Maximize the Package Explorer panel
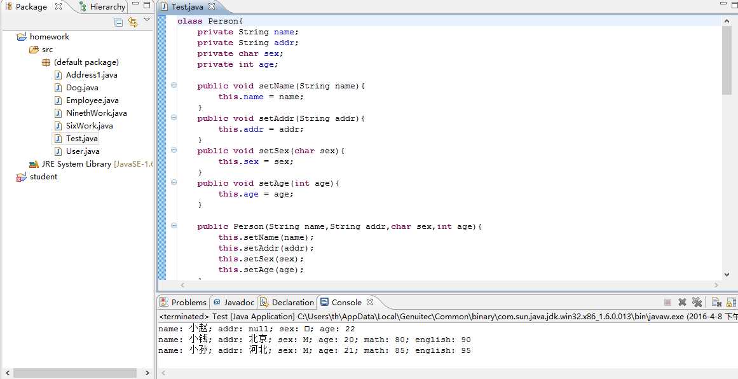Image resolution: width=738 pixels, height=379 pixels. click(147, 5)
